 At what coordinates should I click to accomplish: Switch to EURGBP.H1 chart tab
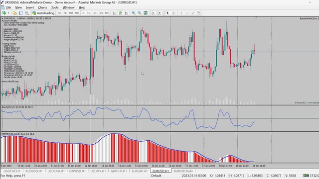(x=140, y=171)
